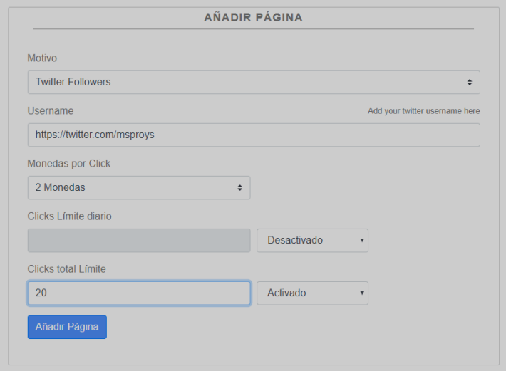Click the 'Add your twitter username here' hint
The height and width of the screenshot is (371, 506).
point(424,111)
